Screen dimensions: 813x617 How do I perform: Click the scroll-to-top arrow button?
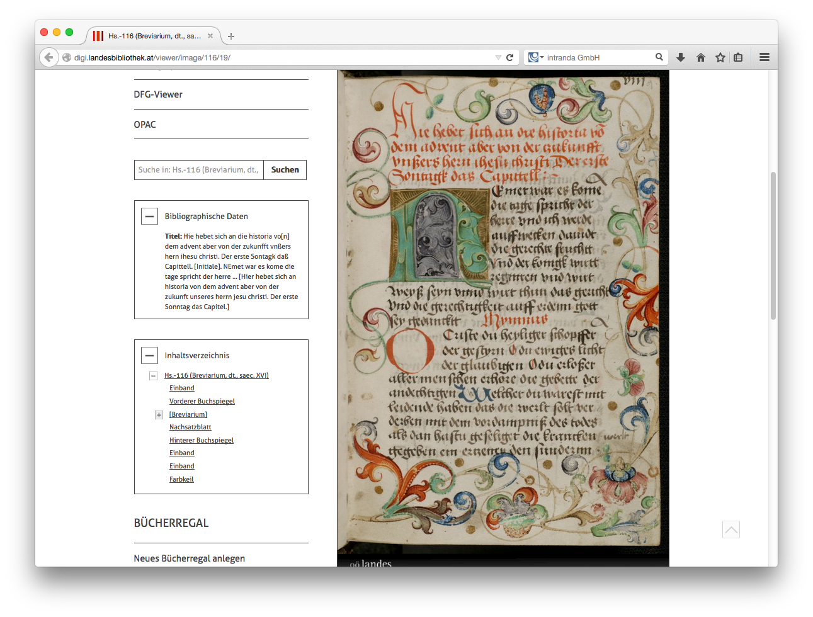731,529
